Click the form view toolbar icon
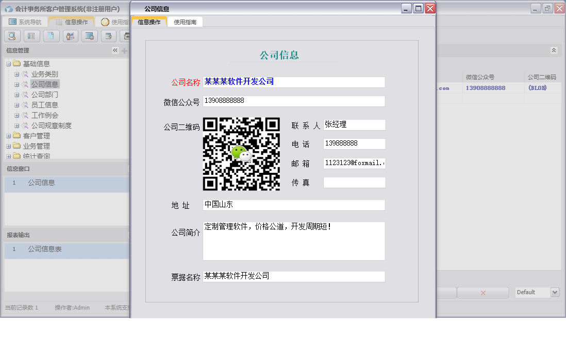 (89, 36)
